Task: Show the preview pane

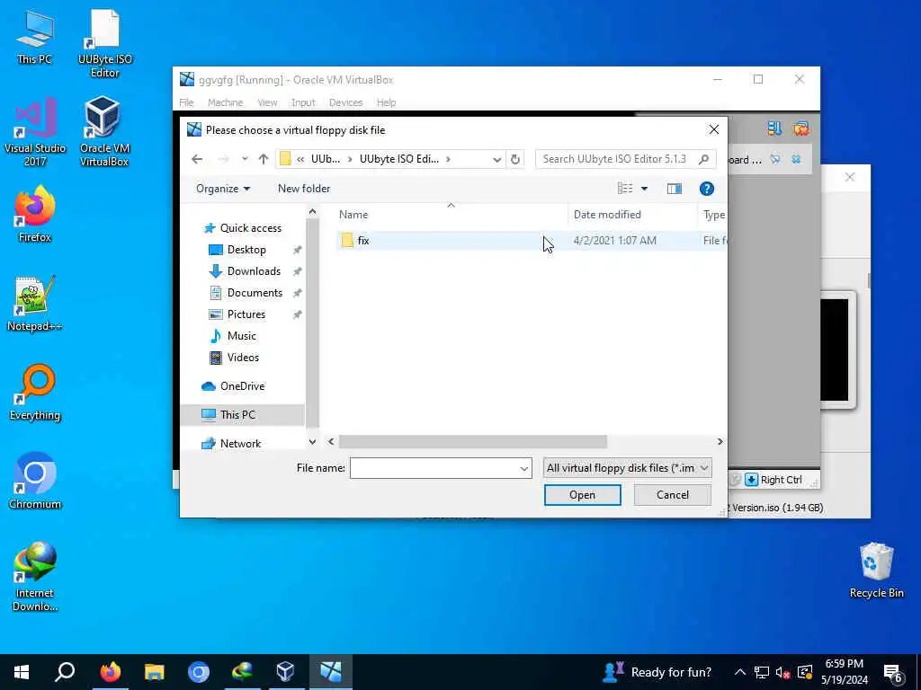Action: point(675,189)
